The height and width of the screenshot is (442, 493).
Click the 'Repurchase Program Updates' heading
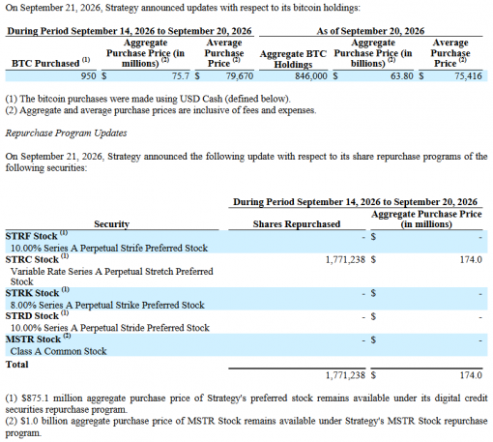66,133
